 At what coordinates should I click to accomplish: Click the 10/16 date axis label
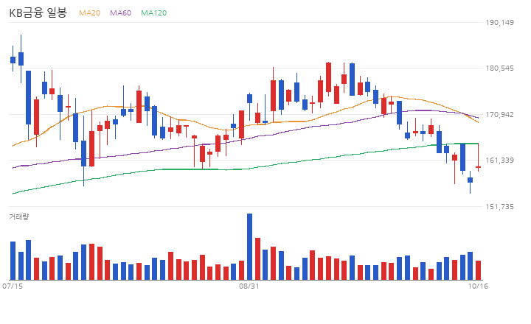[x=478, y=286]
